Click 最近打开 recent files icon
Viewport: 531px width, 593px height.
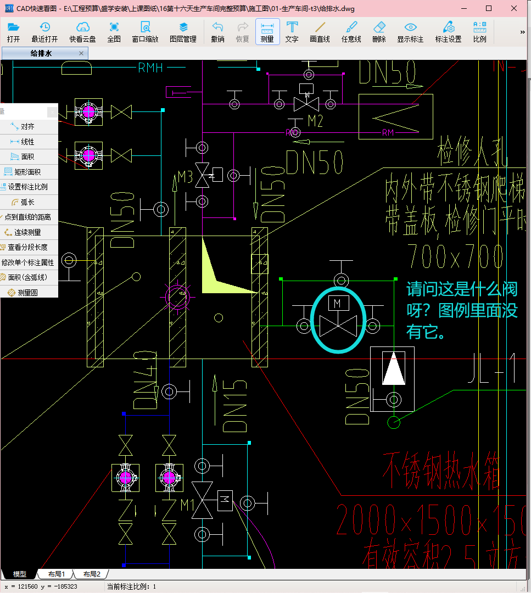click(x=44, y=32)
